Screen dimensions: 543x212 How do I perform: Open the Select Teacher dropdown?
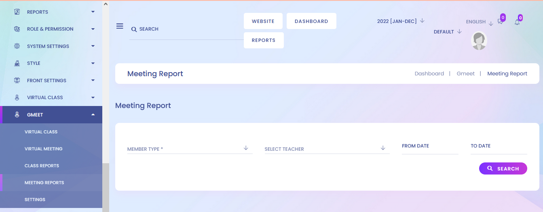pos(327,149)
